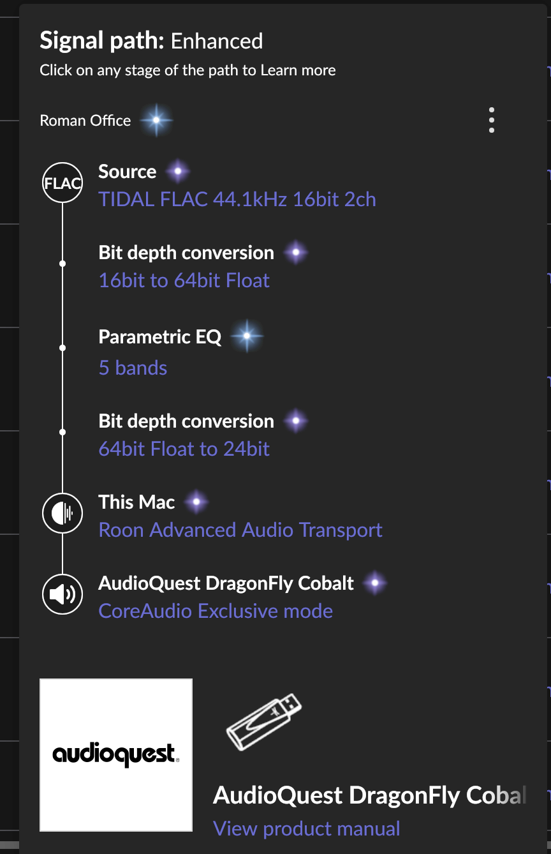Click the DragonFly USB stick device image

click(x=263, y=722)
